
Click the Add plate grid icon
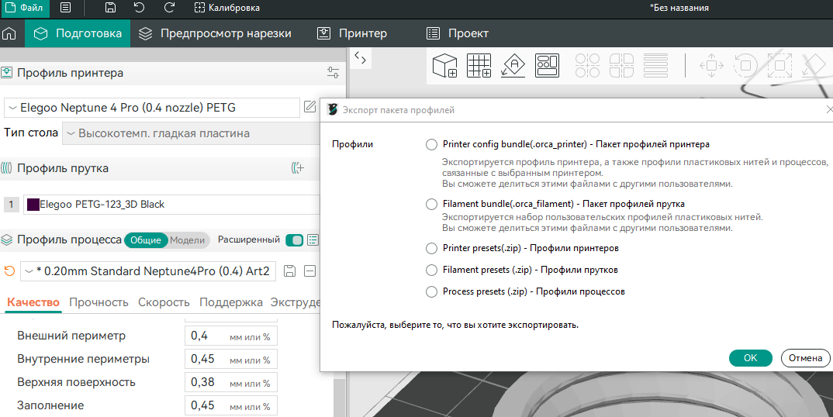(x=479, y=66)
